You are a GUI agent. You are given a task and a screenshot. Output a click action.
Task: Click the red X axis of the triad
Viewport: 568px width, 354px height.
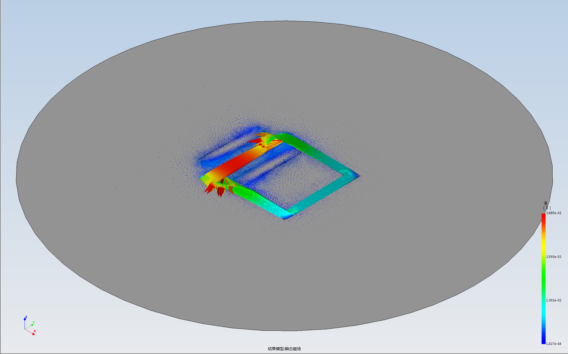[x=30, y=332]
